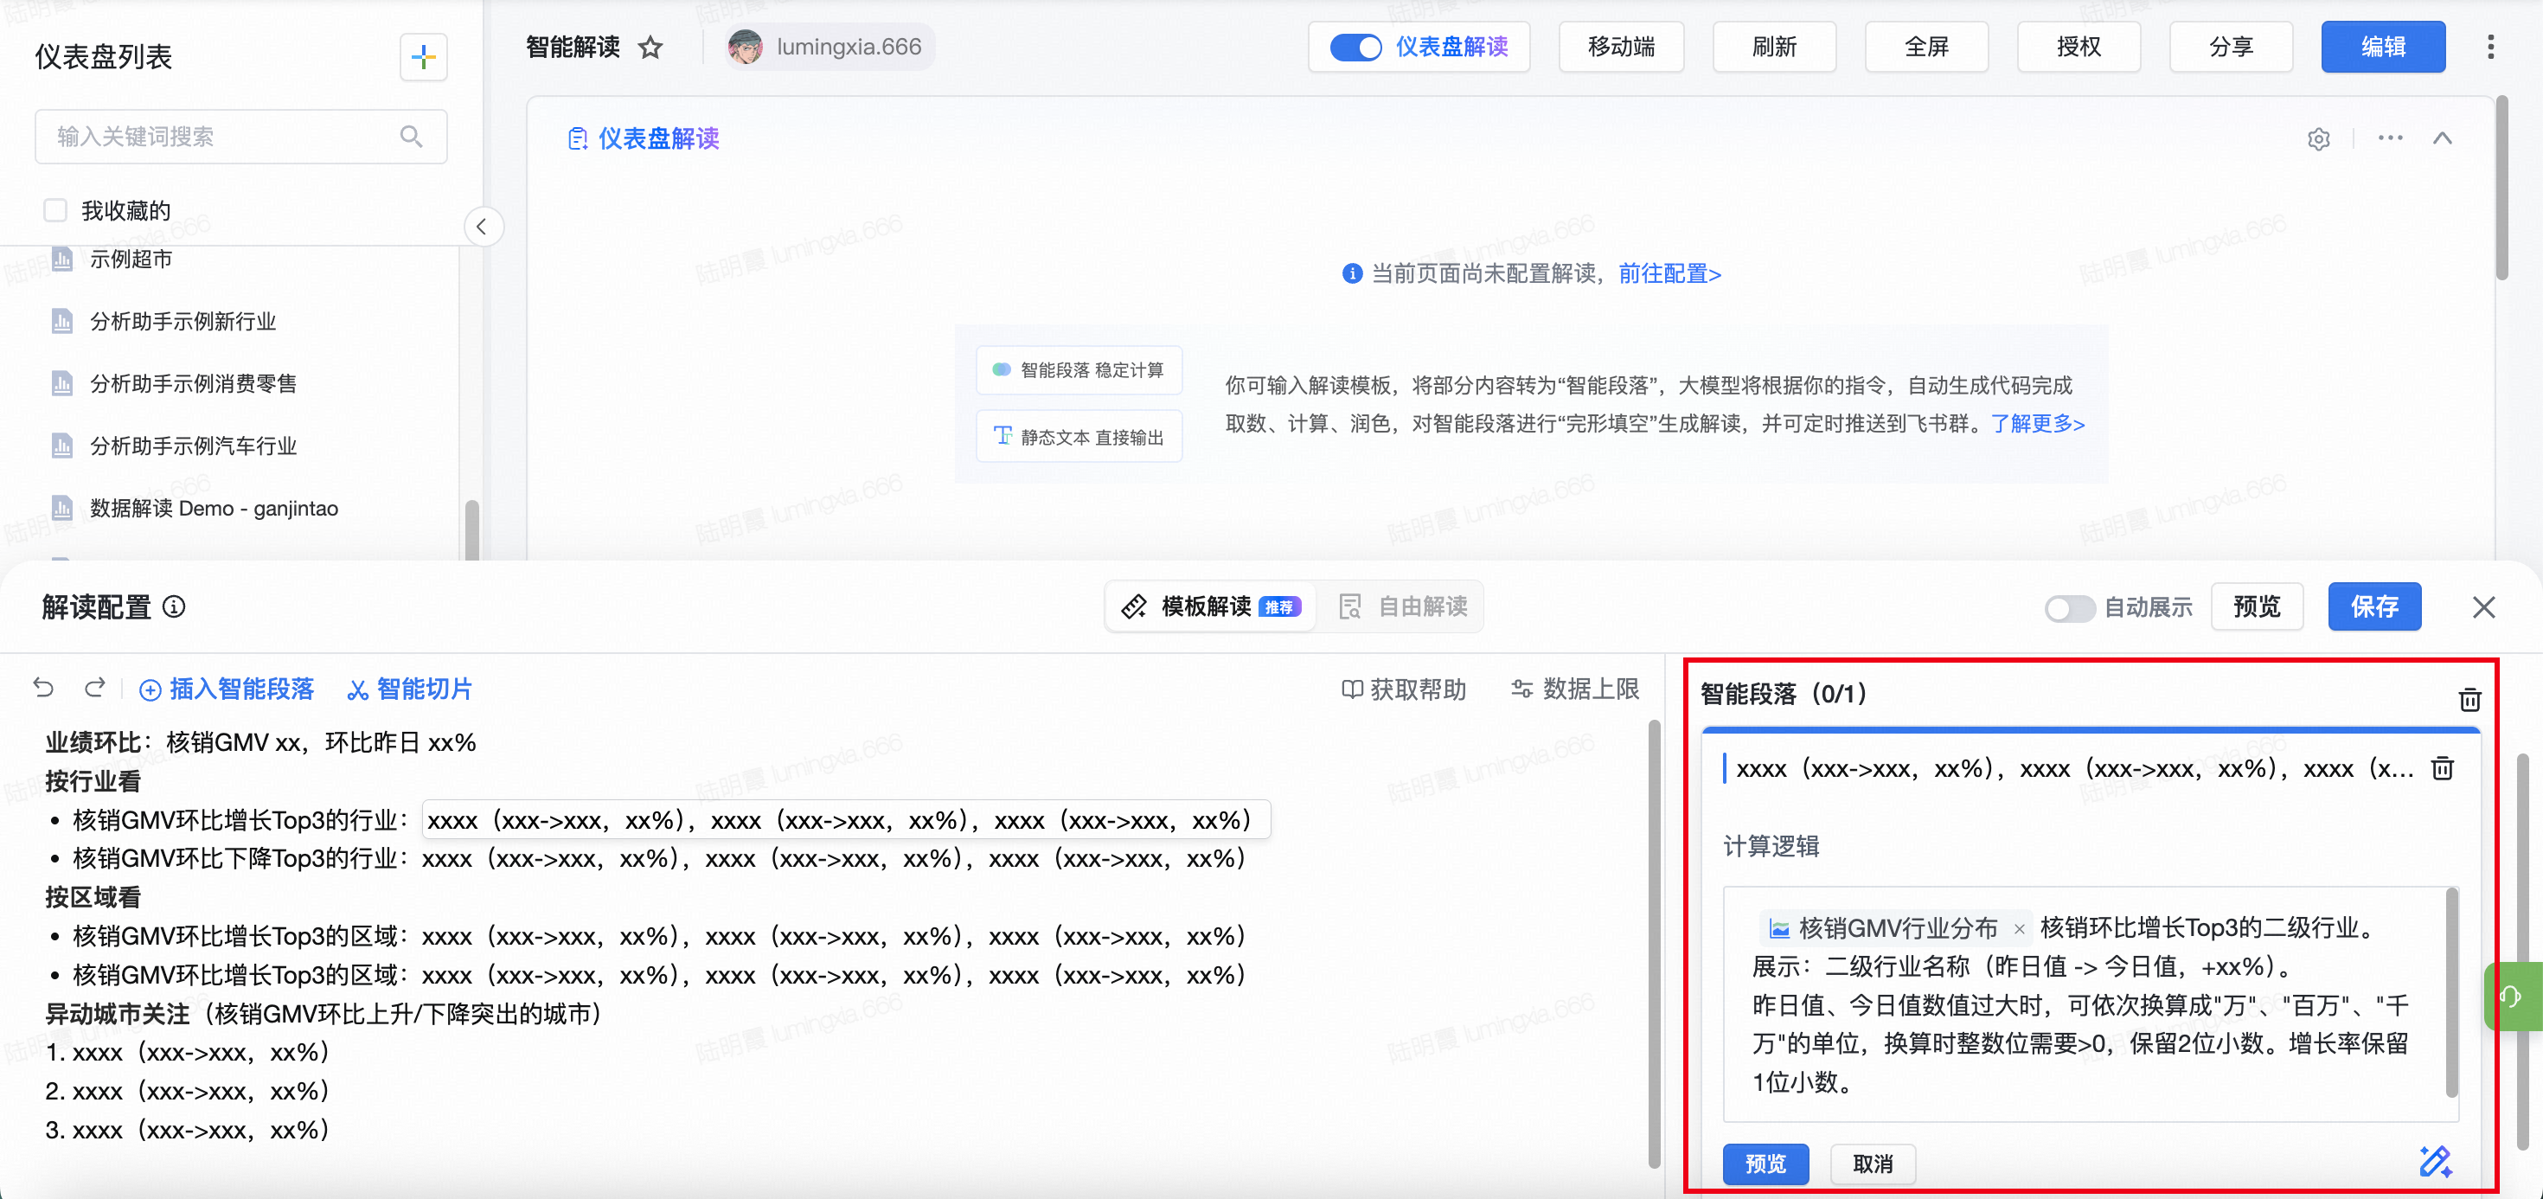This screenshot has height=1199, width=2543.
Task: Open the 前往配置 link
Action: pyautogui.click(x=1669, y=273)
